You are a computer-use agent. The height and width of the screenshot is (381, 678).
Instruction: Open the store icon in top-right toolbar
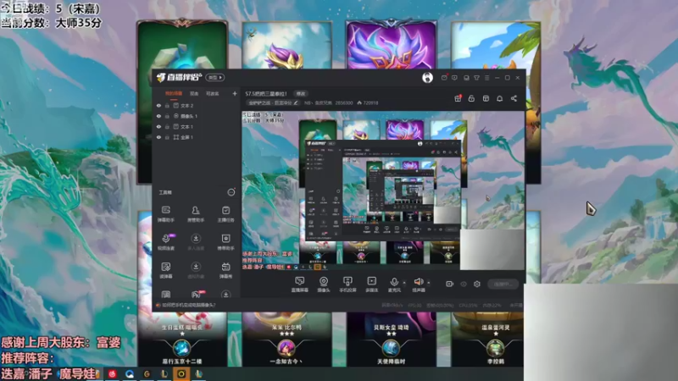pos(486,98)
